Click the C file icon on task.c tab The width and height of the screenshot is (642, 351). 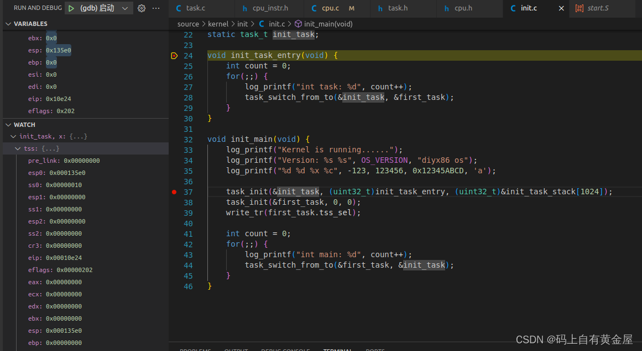(179, 8)
